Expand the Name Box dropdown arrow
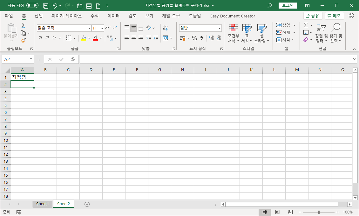This screenshot has height=216, width=359. (x=31, y=59)
